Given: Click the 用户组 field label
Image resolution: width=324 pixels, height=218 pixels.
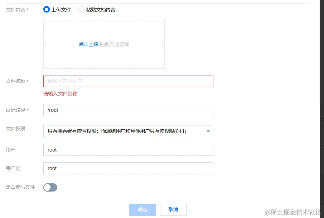Looking at the screenshot, I should click(13, 168).
